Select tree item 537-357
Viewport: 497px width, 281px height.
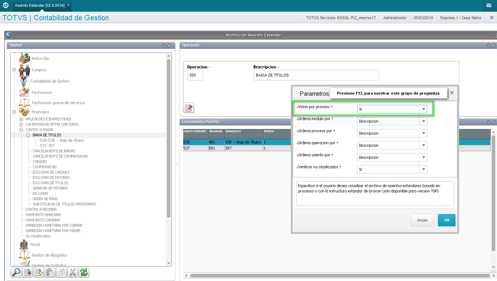point(47,146)
